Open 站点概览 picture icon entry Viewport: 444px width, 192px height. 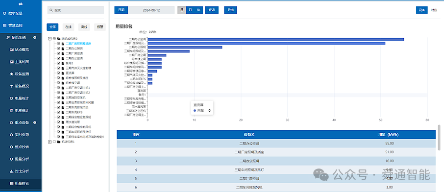12,49
